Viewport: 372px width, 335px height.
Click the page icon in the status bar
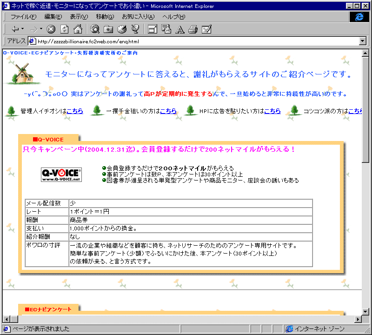(x=7, y=329)
